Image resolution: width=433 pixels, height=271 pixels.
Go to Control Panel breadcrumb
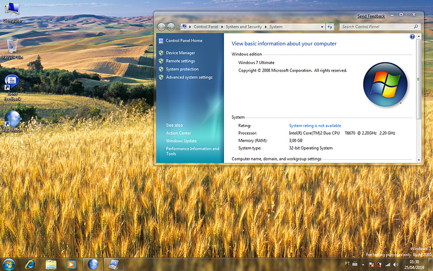click(x=206, y=27)
